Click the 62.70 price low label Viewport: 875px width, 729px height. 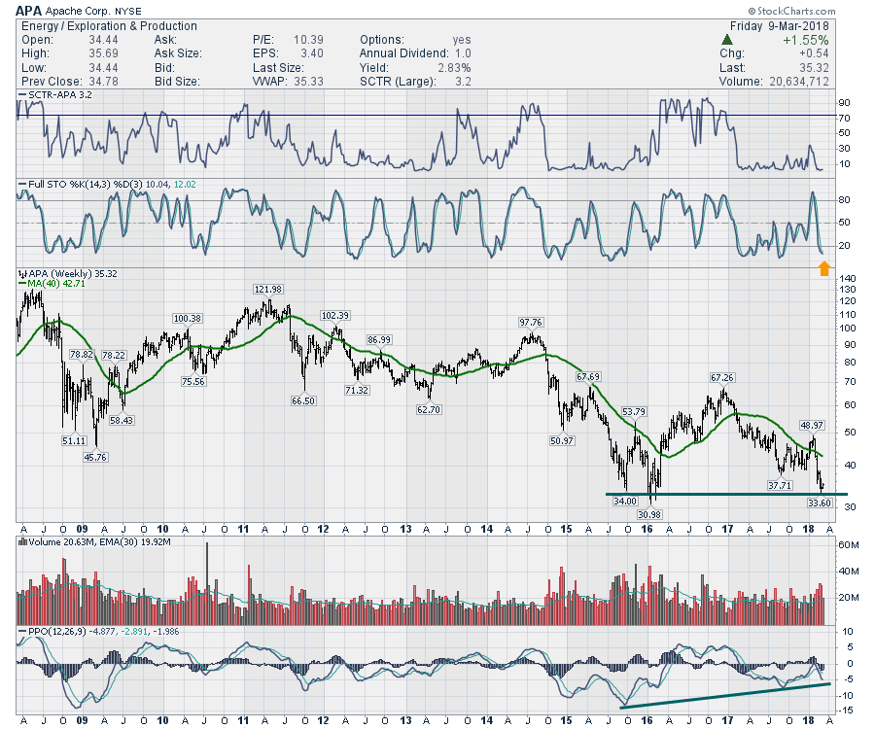point(428,410)
